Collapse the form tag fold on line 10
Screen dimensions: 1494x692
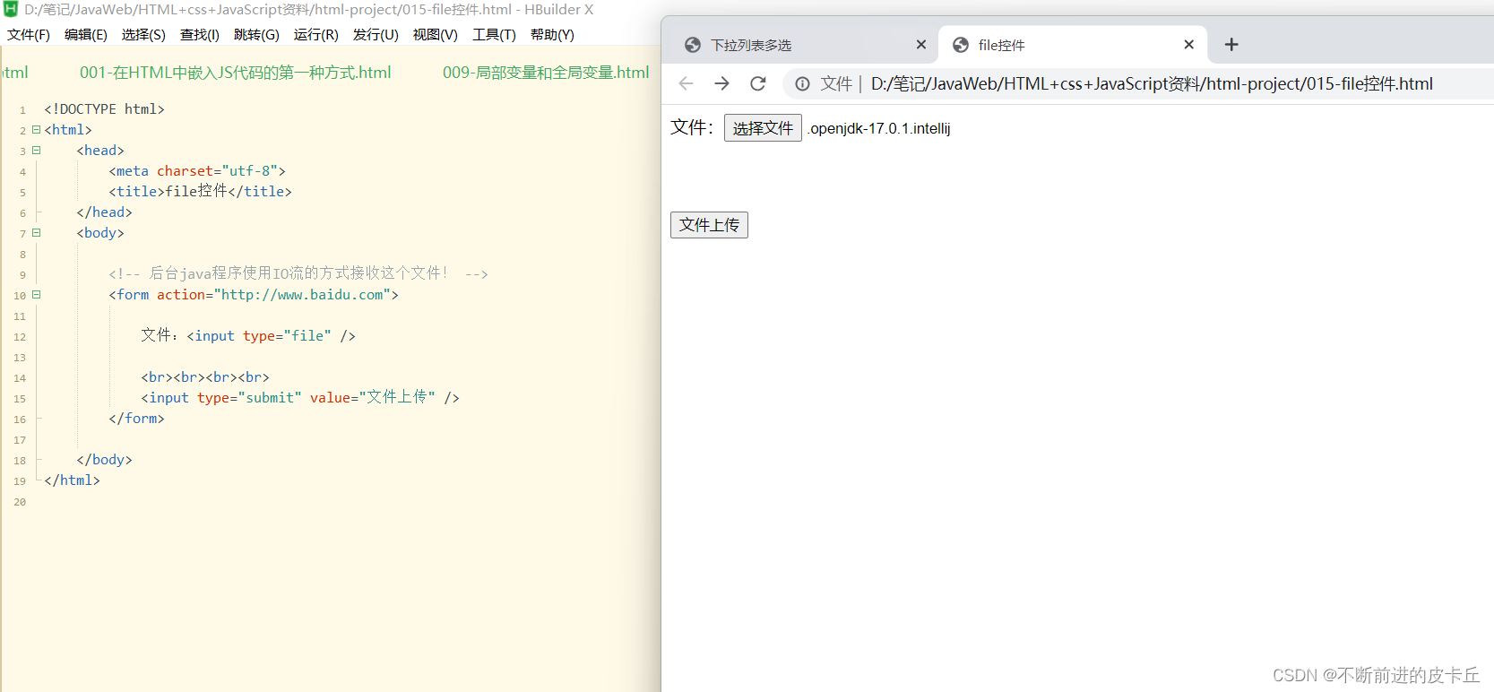click(x=37, y=295)
